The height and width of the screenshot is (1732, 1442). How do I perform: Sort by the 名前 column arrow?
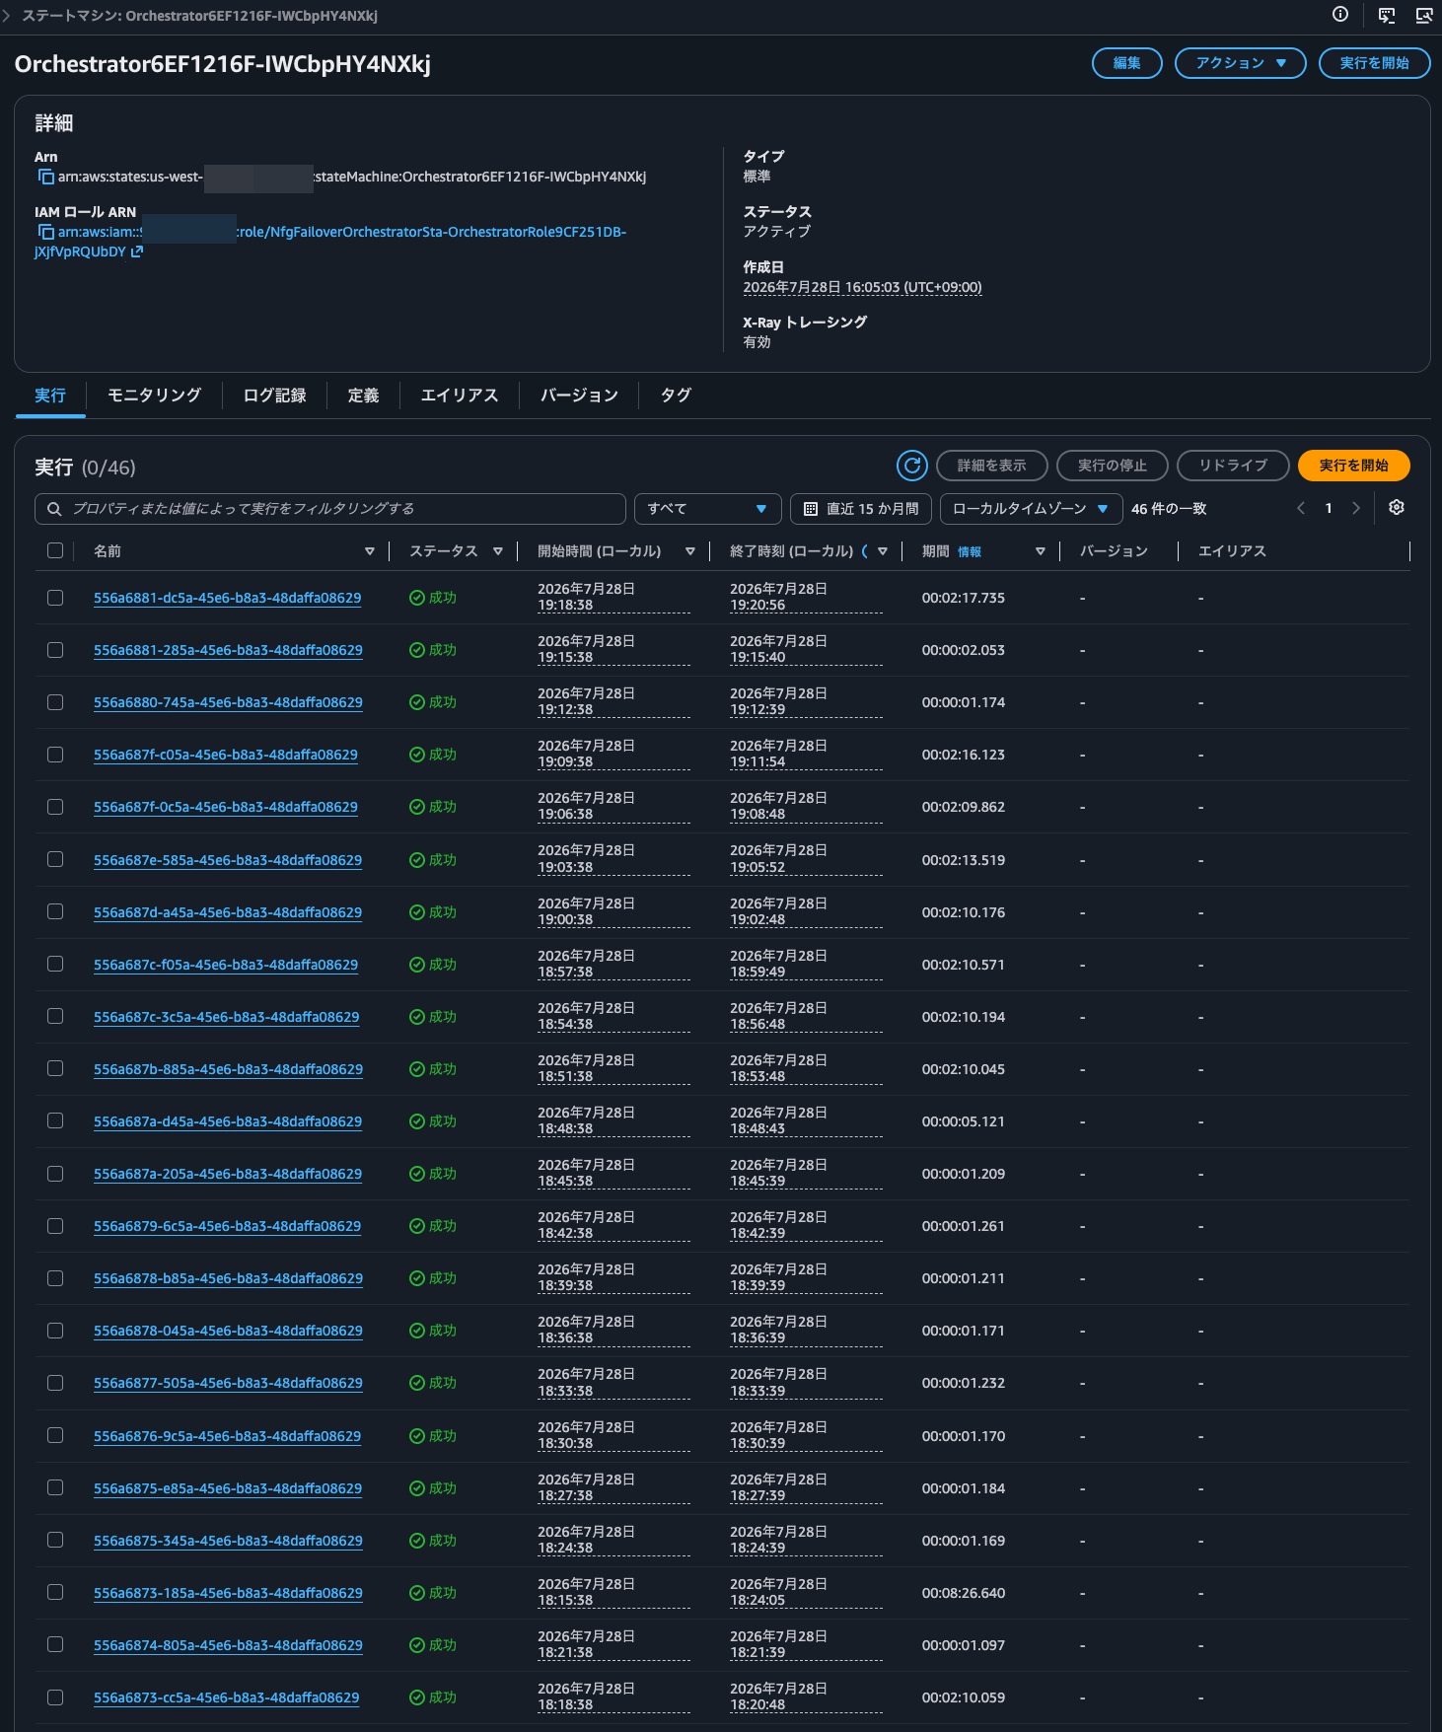[x=370, y=551]
